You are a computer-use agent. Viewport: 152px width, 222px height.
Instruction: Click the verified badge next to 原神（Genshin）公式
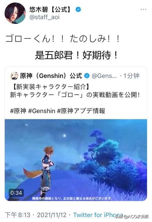[87, 76]
